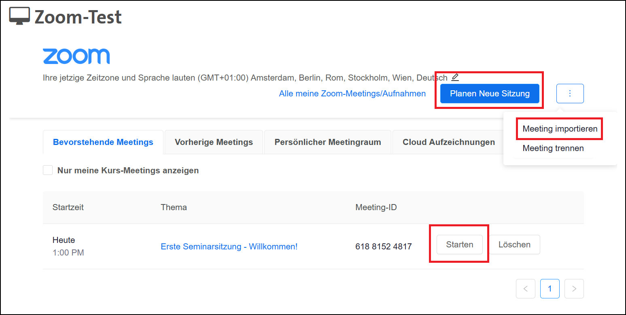Click the blue Zoom logo
626x315 pixels.
[x=76, y=56]
